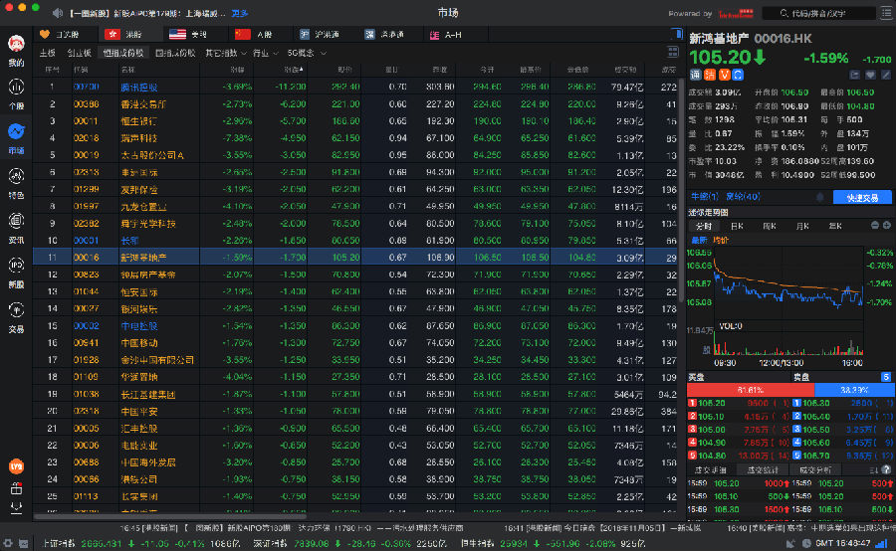Click the orange 沽 badge under stock price
896x551 pixels.
point(710,75)
